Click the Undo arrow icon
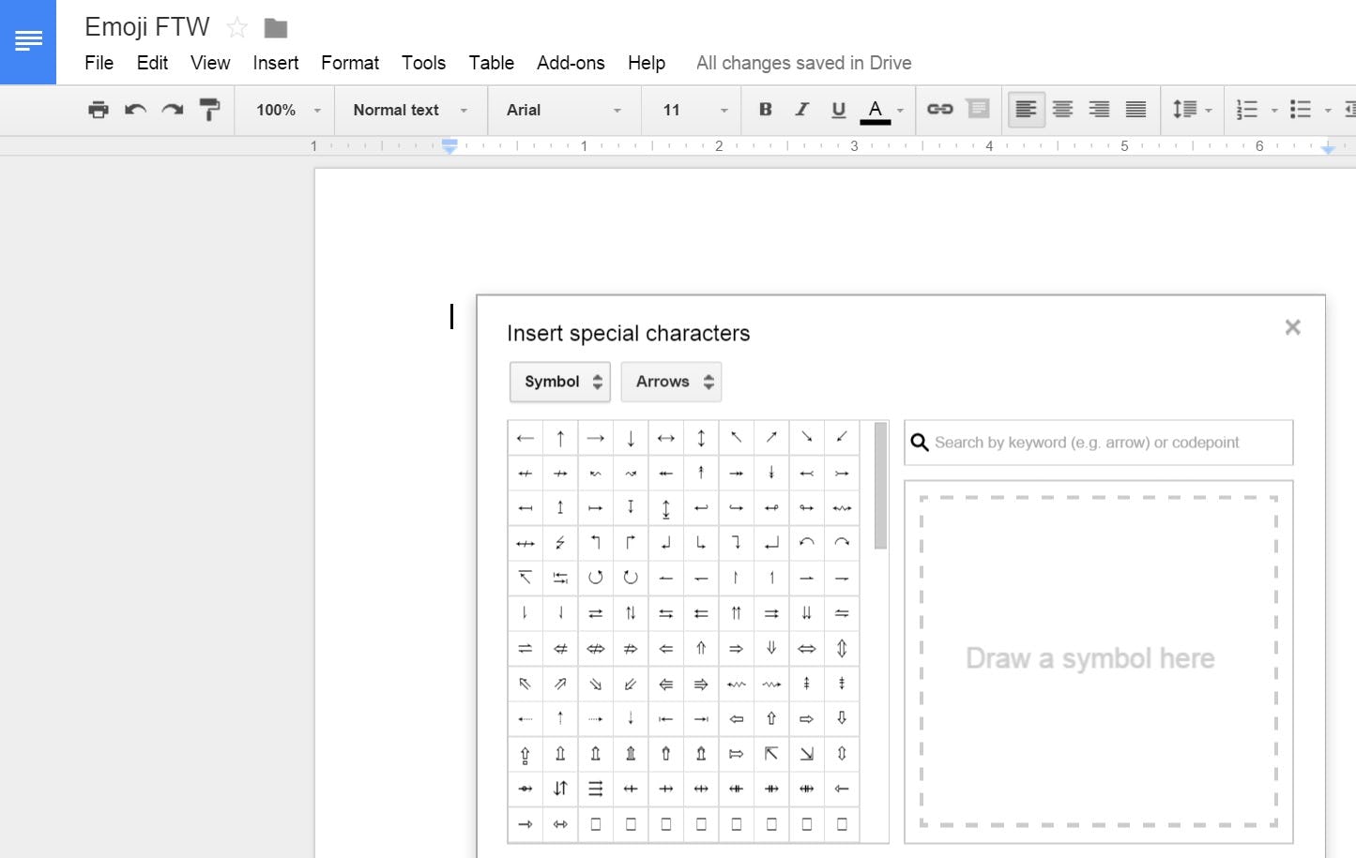 tap(135, 110)
